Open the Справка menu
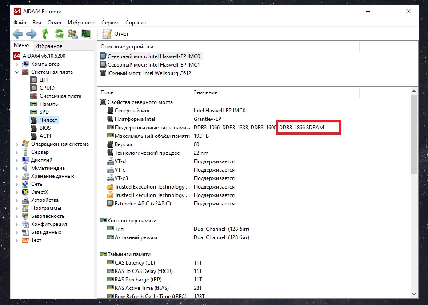The height and width of the screenshot is (305, 428). pyautogui.click(x=136, y=23)
